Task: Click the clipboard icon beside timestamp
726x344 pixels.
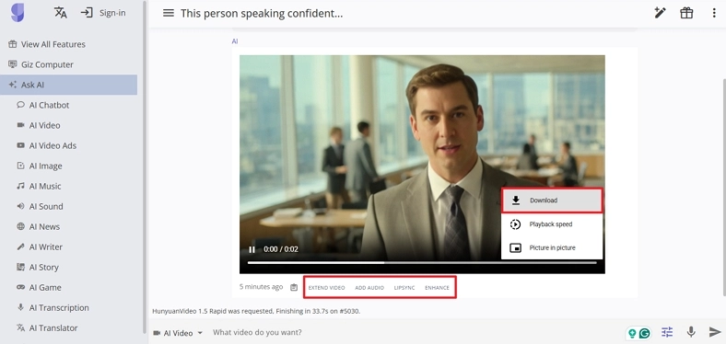Action: click(x=294, y=287)
